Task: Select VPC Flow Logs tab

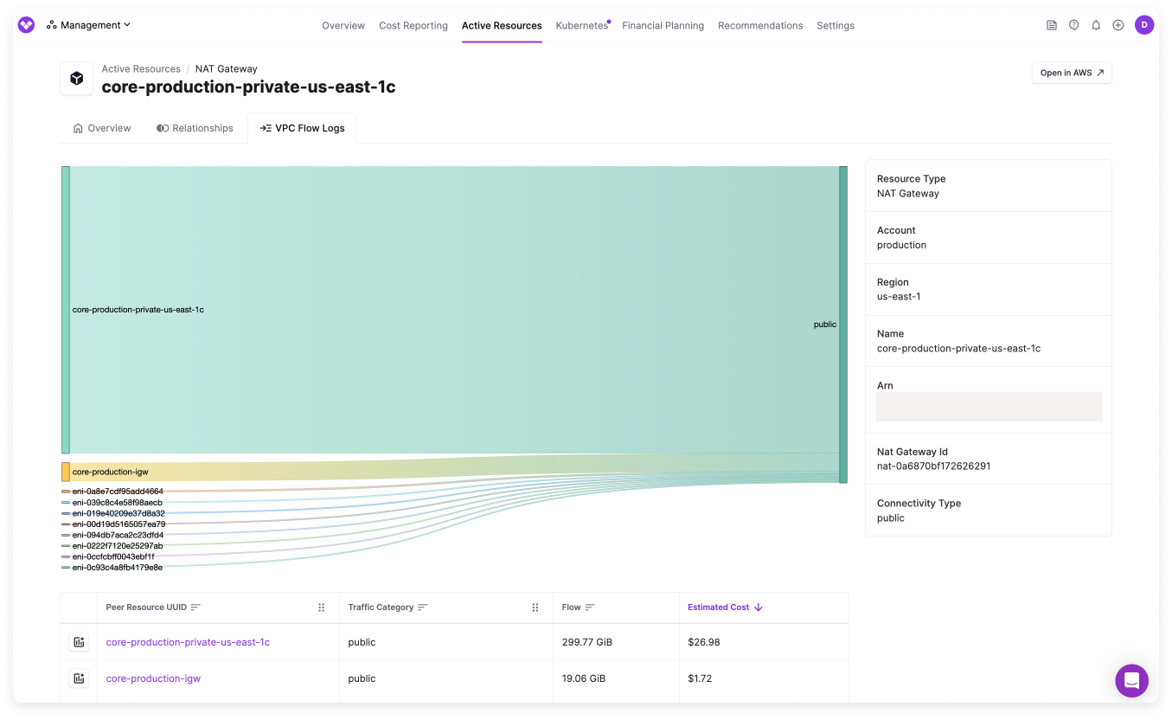Action: pos(302,128)
